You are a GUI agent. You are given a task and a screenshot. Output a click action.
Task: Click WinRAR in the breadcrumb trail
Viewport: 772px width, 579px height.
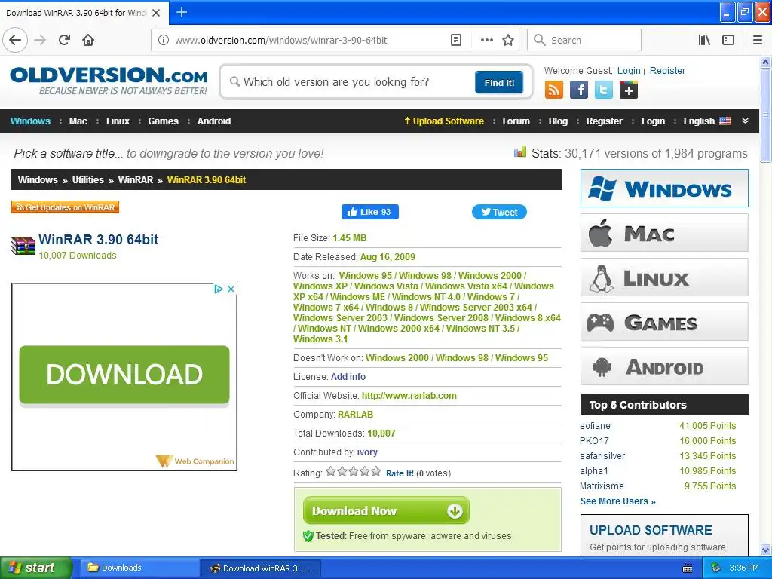(x=136, y=179)
